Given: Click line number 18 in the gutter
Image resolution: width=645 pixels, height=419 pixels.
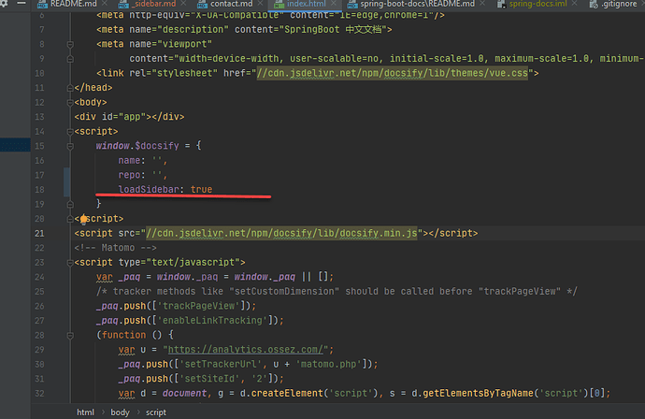Looking at the screenshot, I should pyautogui.click(x=39, y=190).
